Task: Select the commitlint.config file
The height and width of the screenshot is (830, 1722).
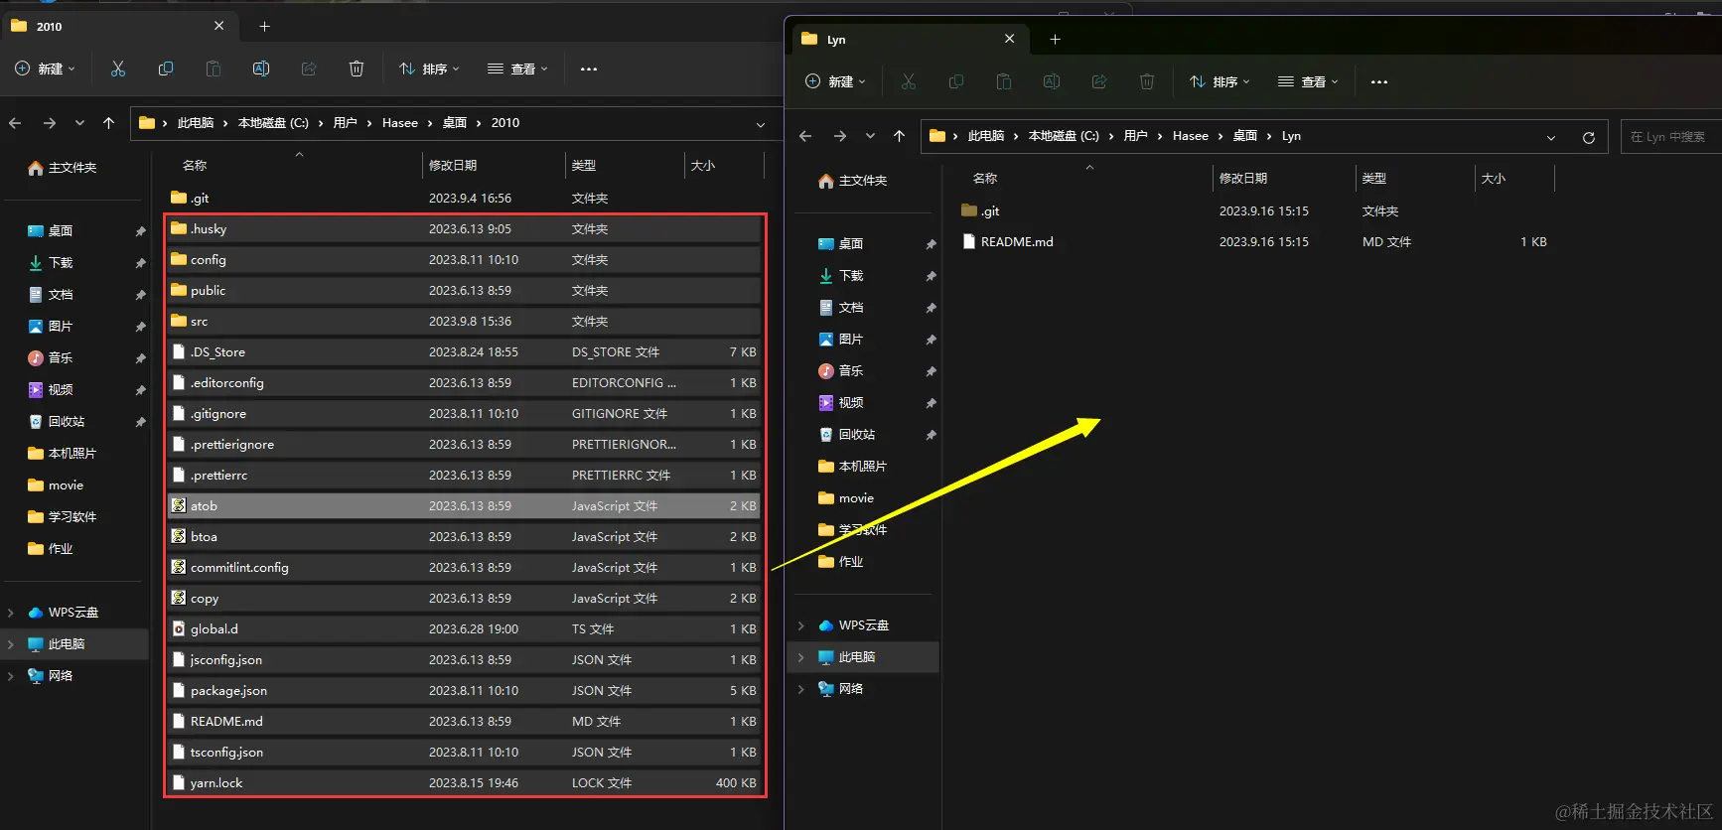Action: click(464, 568)
